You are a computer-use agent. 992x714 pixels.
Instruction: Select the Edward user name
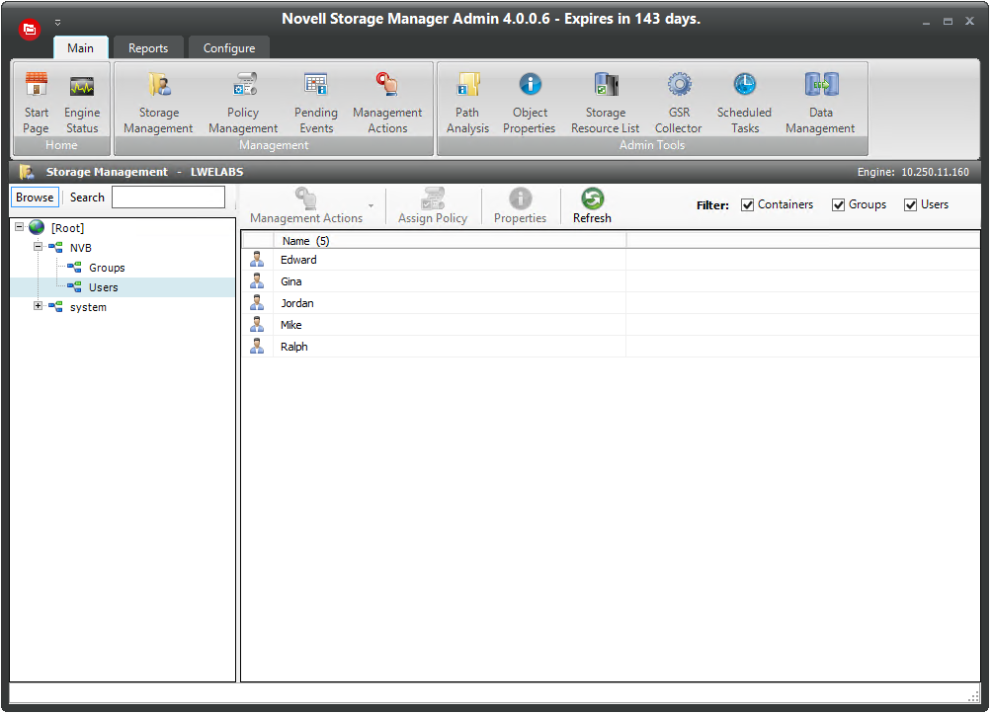(x=298, y=260)
